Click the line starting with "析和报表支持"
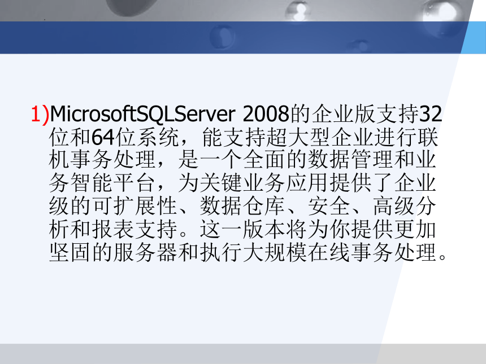The image size is (486, 364). [242, 230]
